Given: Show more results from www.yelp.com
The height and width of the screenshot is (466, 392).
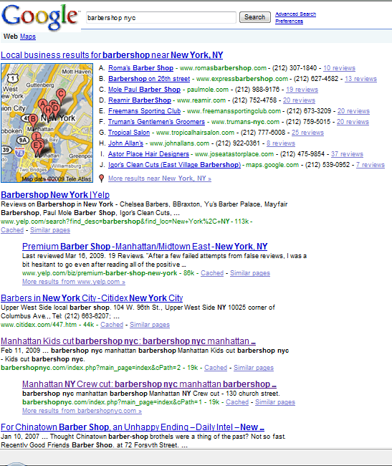Looking at the screenshot, I should click(x=74, y=282).
